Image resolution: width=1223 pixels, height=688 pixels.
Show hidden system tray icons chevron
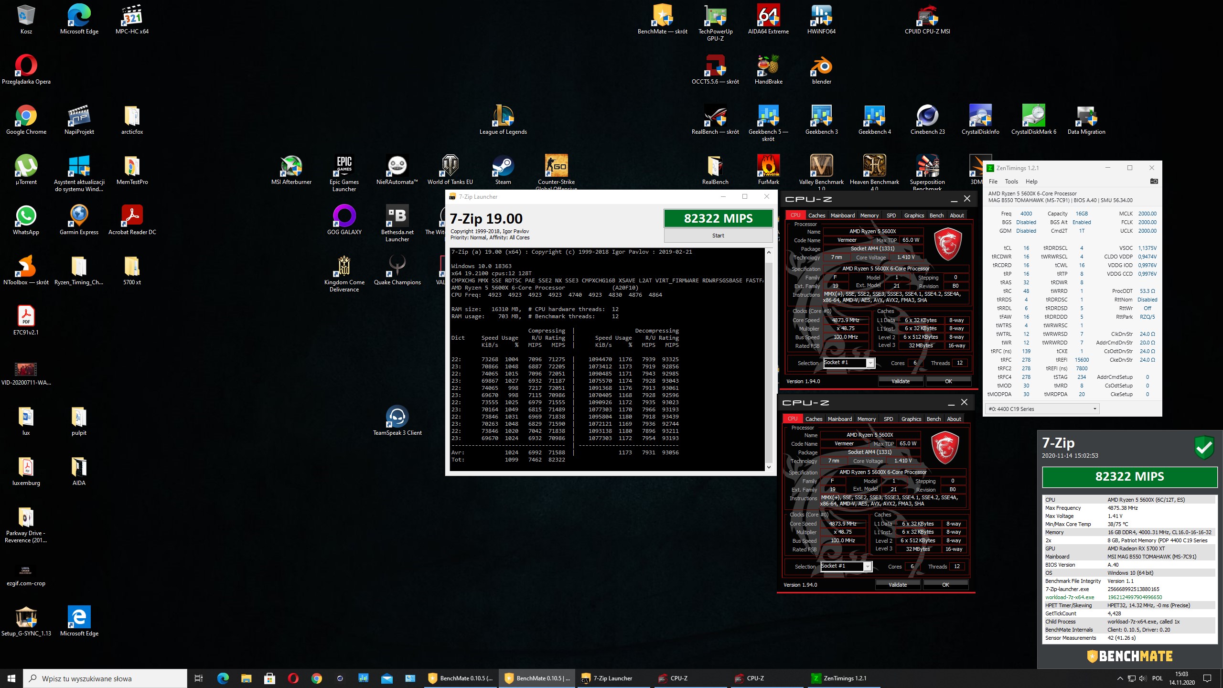pyautogui.click(x=1120, y=678)
